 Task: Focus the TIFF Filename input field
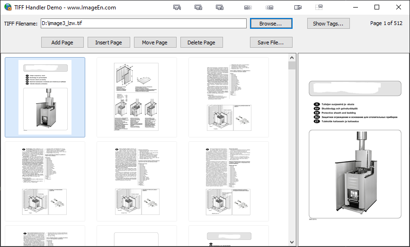143,23
